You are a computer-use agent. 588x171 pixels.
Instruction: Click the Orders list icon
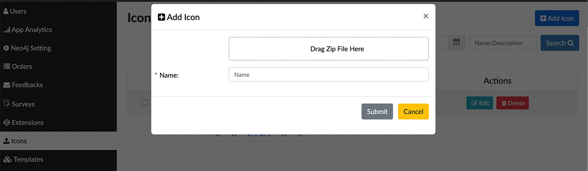(7, 66)
